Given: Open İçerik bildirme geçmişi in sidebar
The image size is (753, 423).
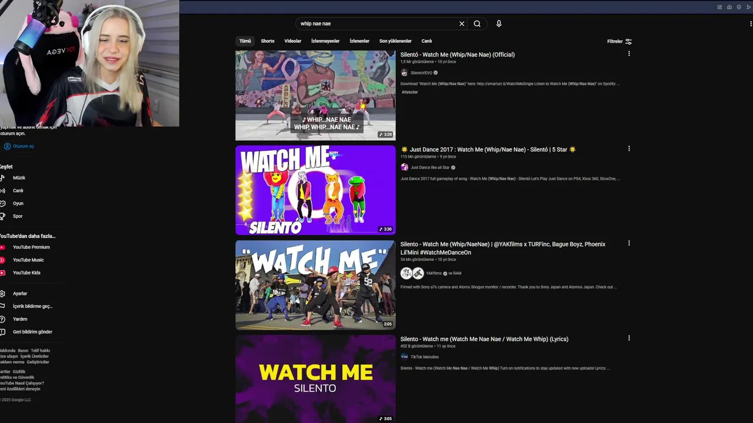Looking at the screenshot, I should [x=32, y=306].
